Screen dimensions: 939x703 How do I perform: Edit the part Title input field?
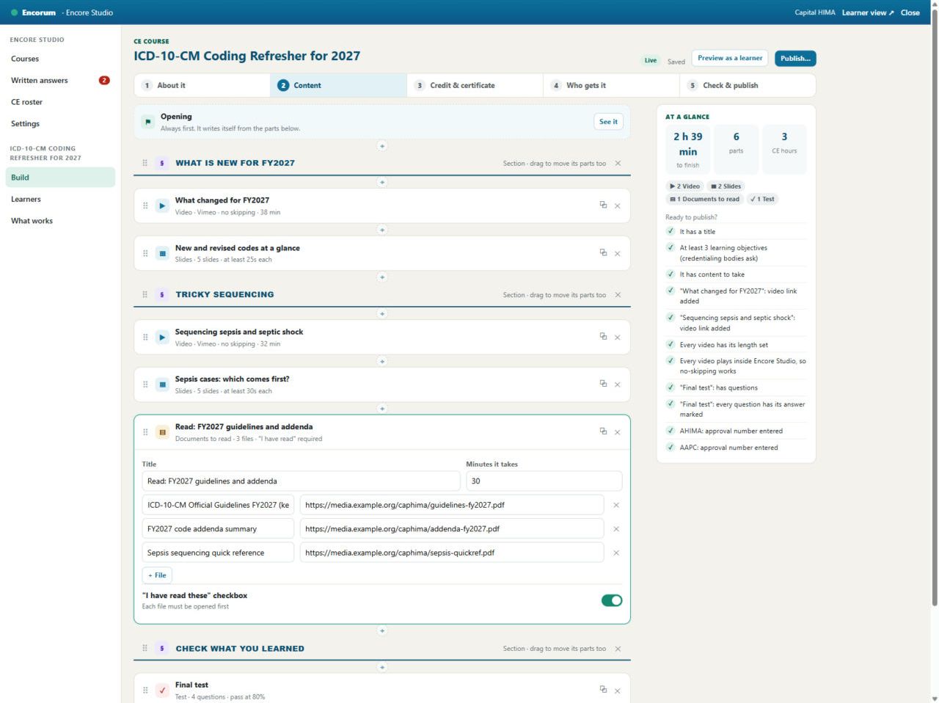[301, 481]
